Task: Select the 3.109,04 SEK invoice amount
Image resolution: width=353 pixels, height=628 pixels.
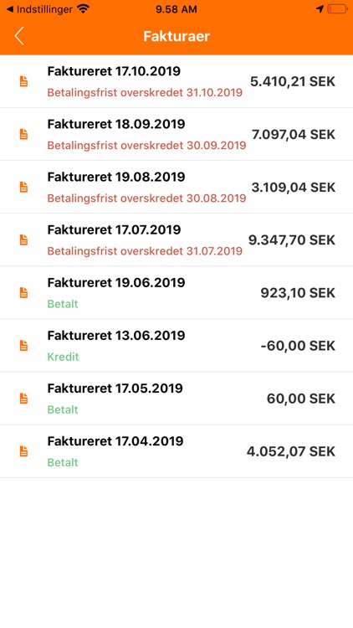Action: tap(294, 187)
